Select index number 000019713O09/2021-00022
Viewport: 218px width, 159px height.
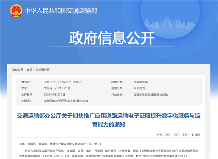[62, 82]
